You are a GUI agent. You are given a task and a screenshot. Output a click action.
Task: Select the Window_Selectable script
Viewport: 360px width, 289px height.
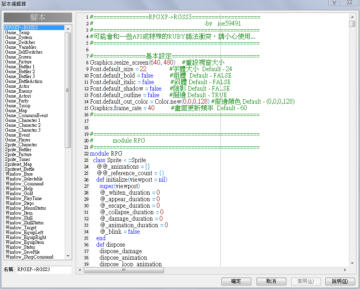tap(24, 179)
